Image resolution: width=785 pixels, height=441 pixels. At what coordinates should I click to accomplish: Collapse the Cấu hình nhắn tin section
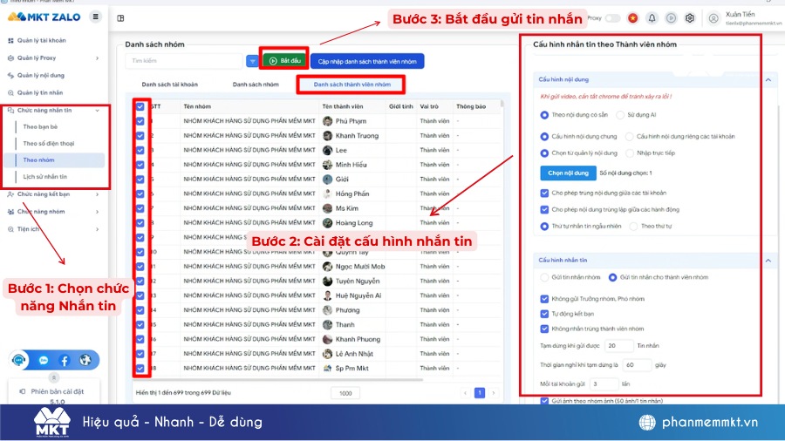pos(768,260)
